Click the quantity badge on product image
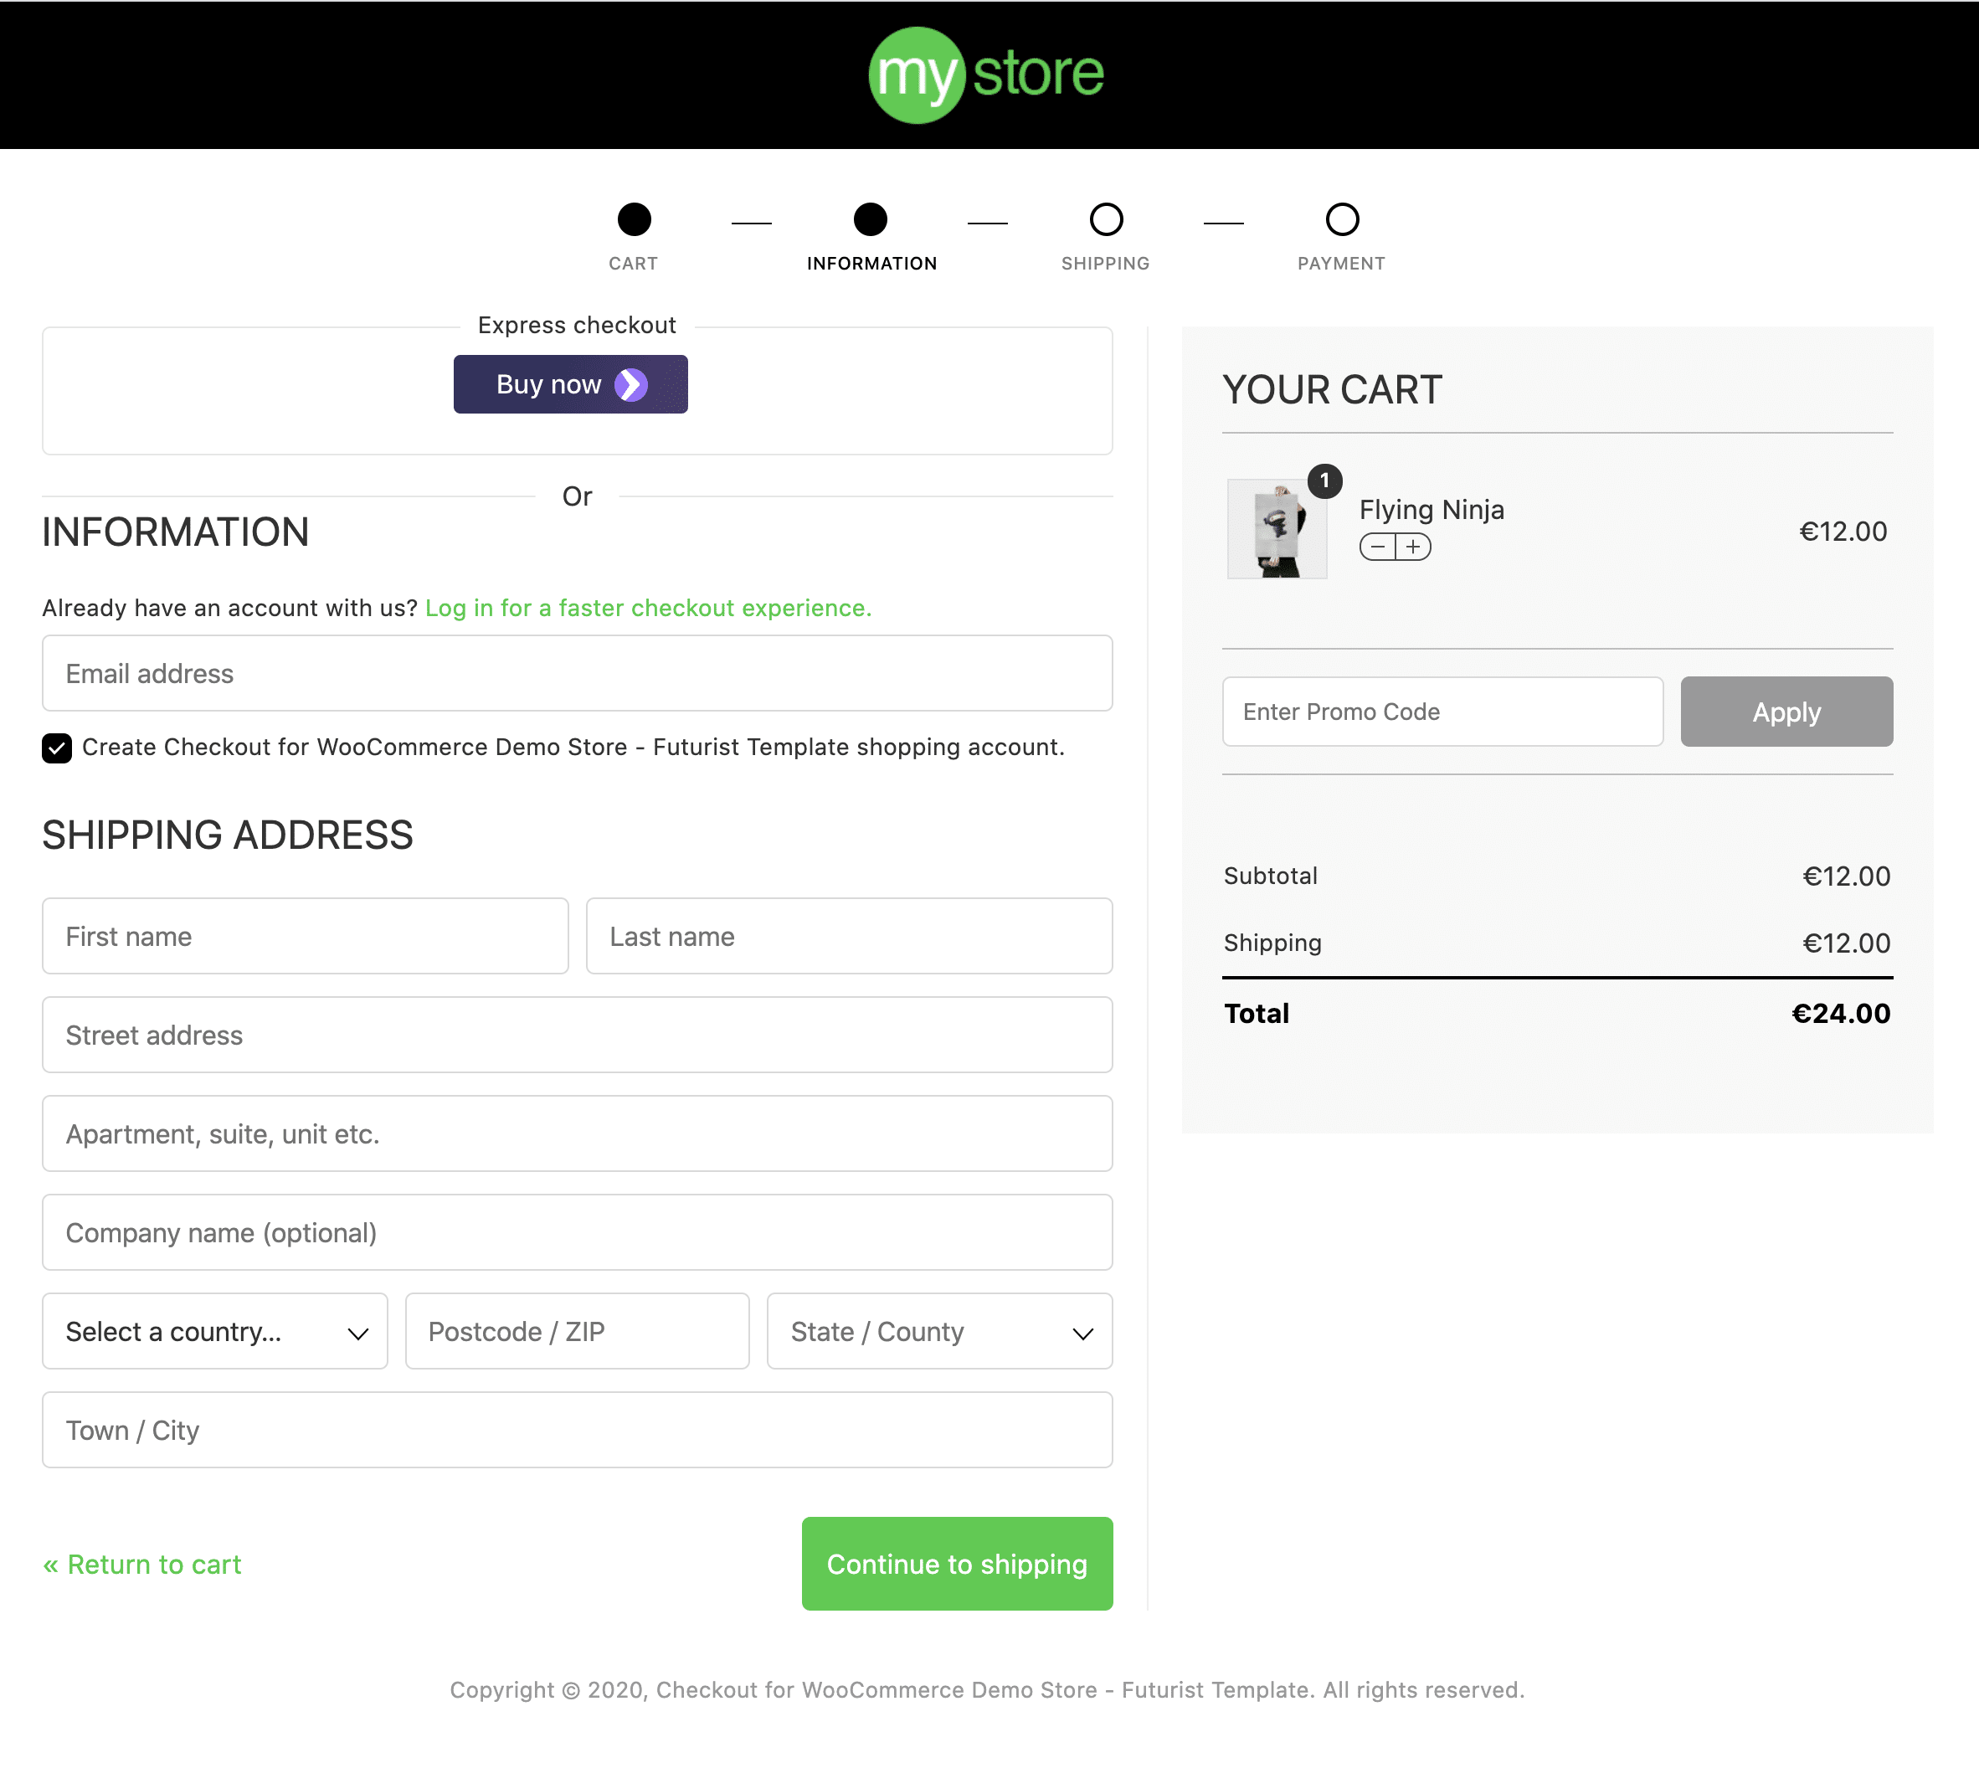The height and width of the screenshot is (1768, 1979). [1324, 481]
